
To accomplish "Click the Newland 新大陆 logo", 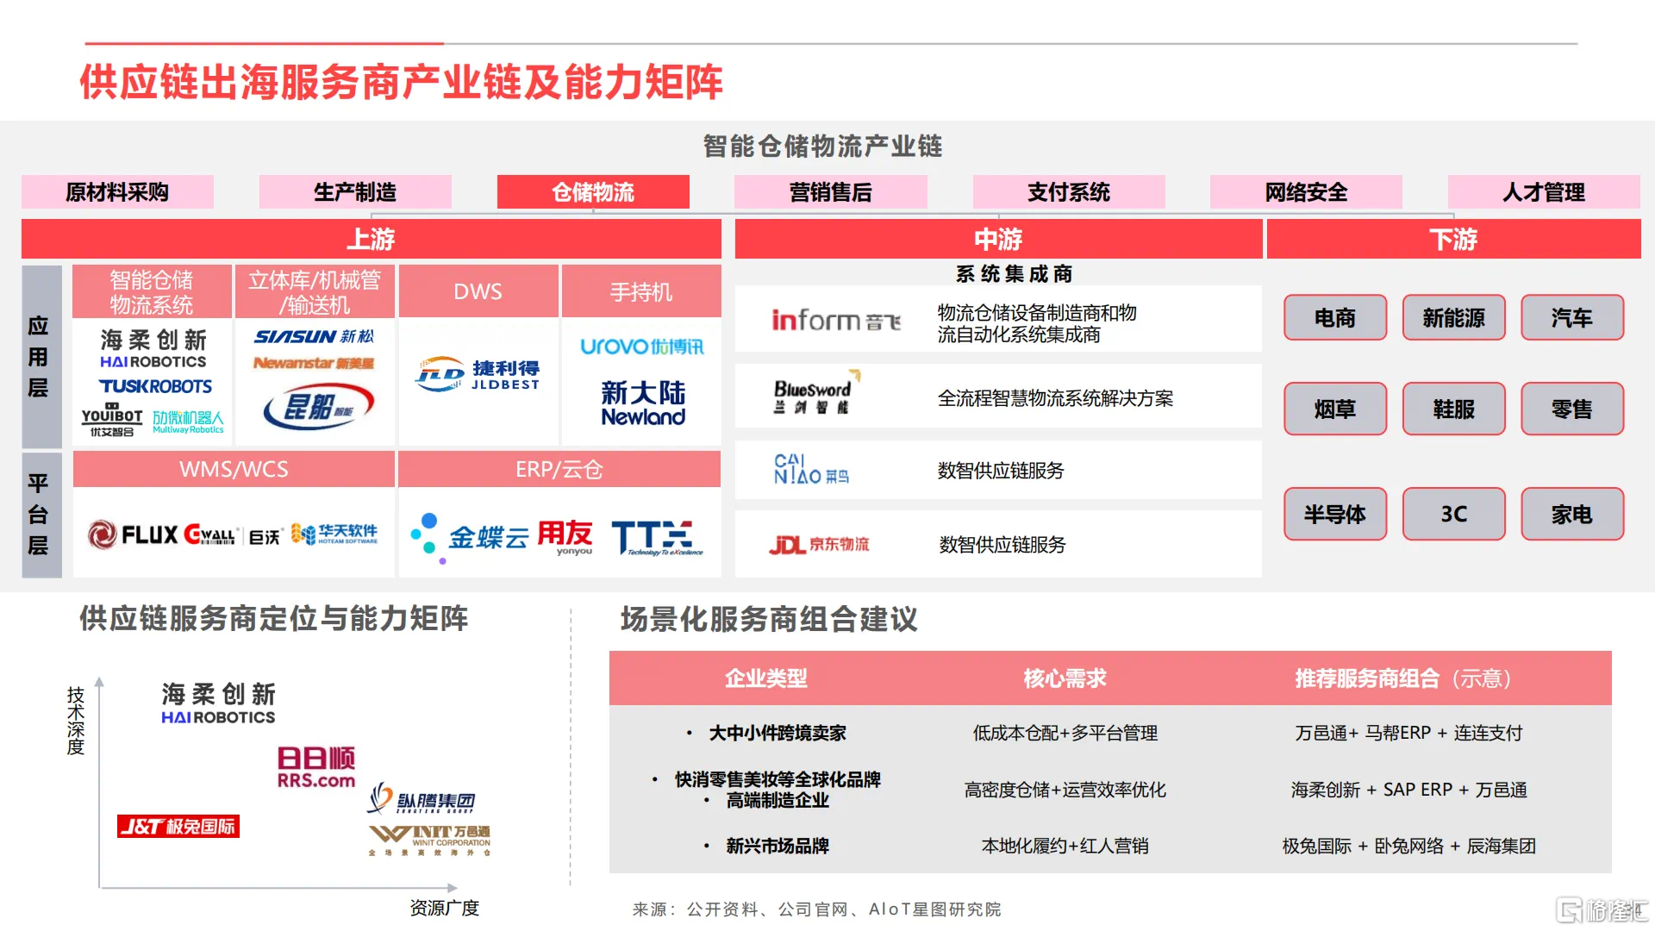I will [x=643, y=403].
